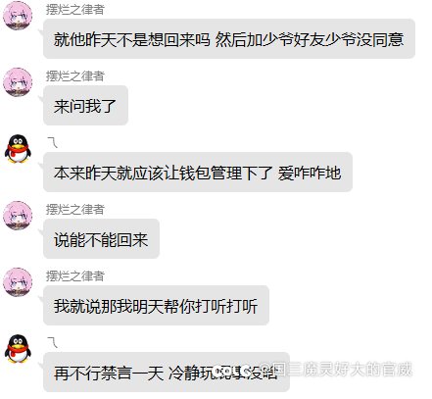Select the message starting with "再不行禁言一天"
This screenshot has height=399, width=432.
(167, 373)
